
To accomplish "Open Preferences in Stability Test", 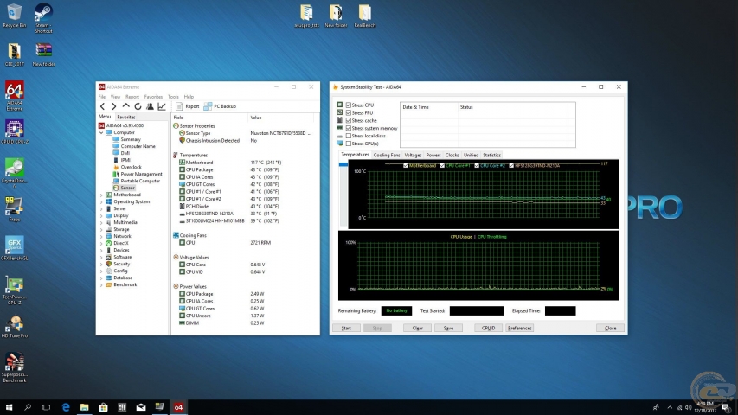I will [x=520, y=328].
